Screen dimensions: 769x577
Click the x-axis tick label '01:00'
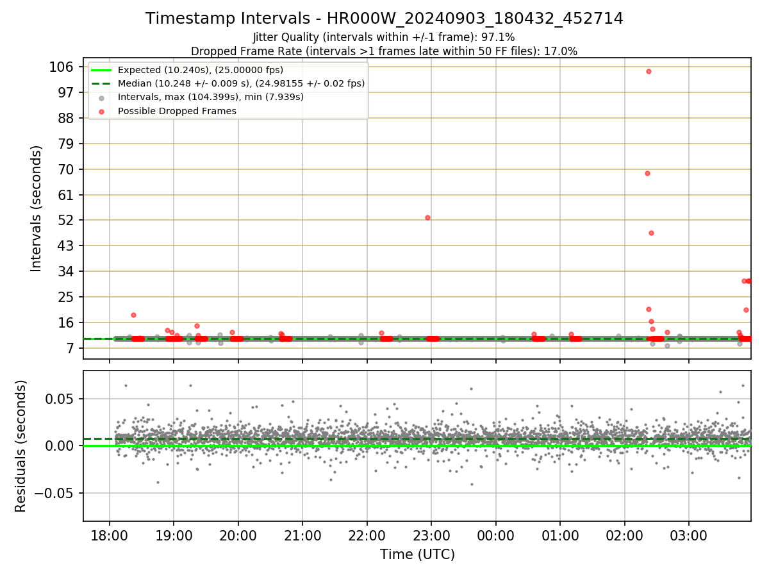(x=560, y=535)
